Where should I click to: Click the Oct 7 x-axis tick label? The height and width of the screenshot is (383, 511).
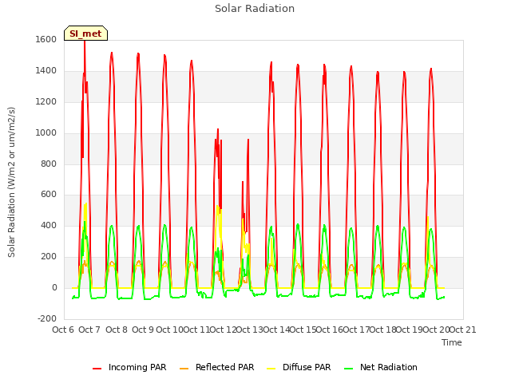pos(89,330)
